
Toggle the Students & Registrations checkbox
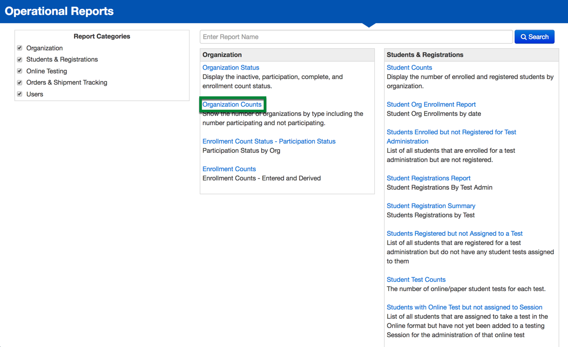point(20,59)
